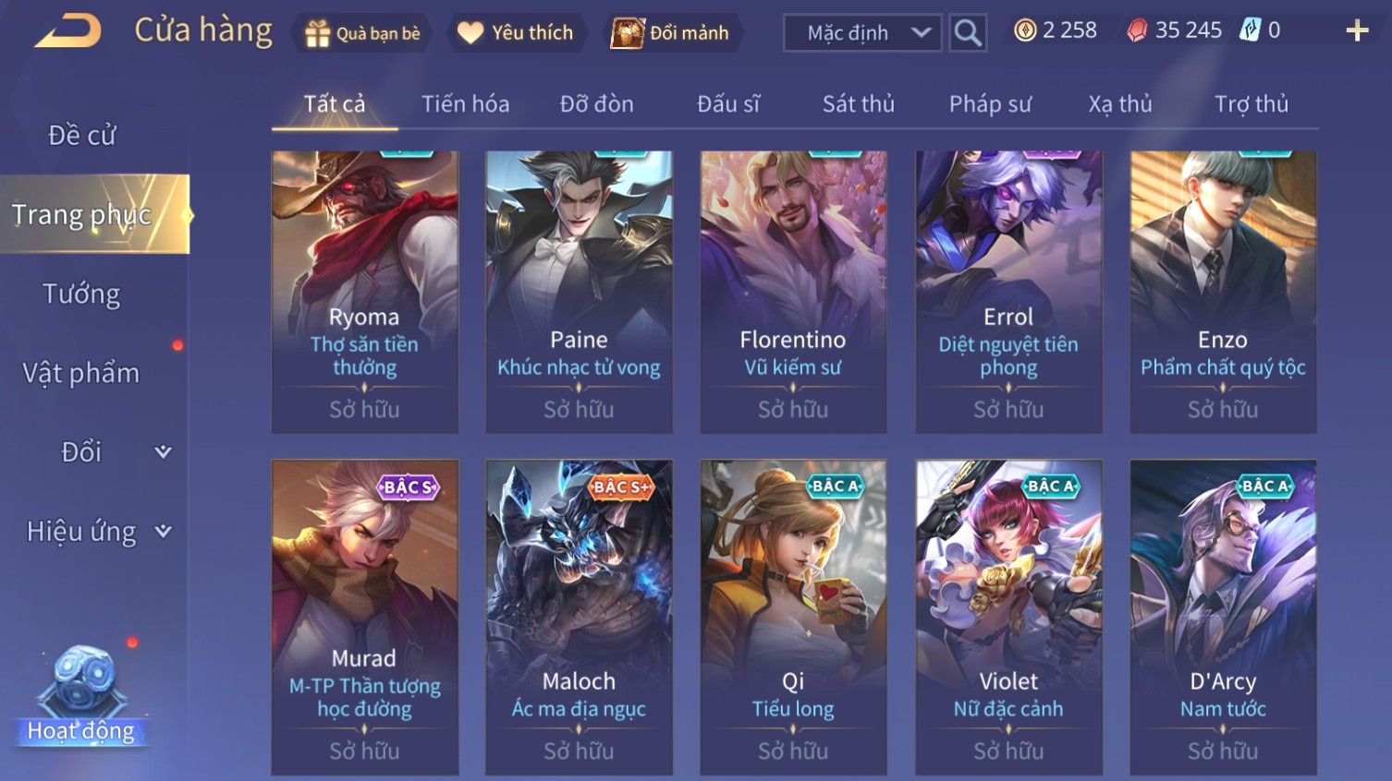Screen dimensions: 1392x781
Task: Click the golden back arrow icon
Action: (x=68, y=31)
